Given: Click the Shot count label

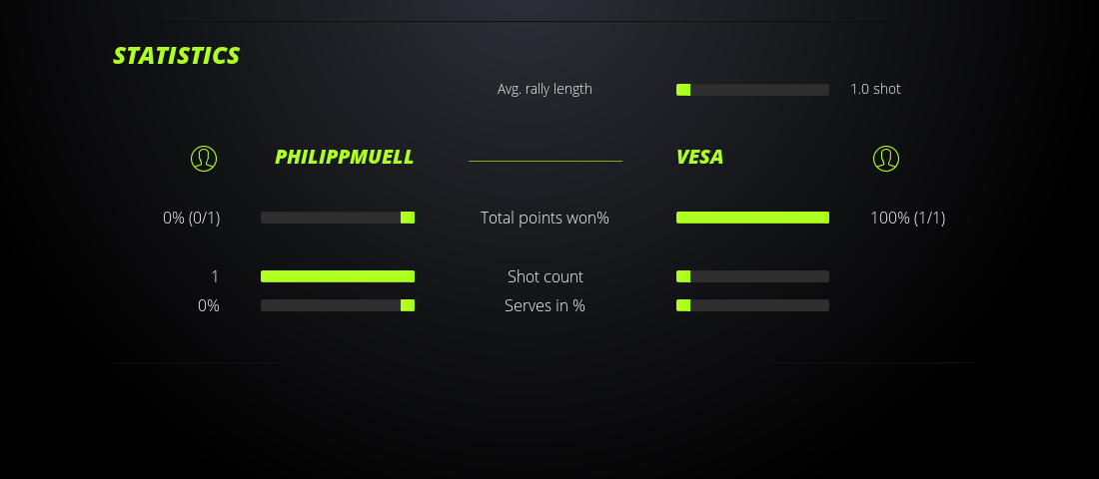Looking at the screenshot, I should (x=545, y=276).
